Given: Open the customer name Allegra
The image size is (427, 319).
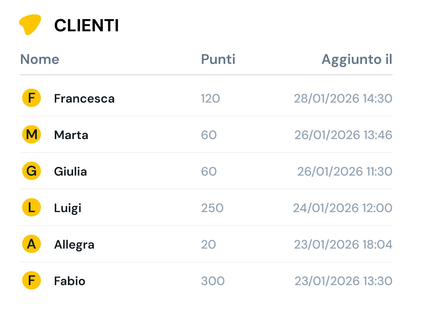Looking at the screenshot, I should coord(74,245).
